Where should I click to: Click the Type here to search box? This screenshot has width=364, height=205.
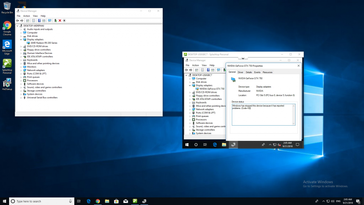[42, 201]
